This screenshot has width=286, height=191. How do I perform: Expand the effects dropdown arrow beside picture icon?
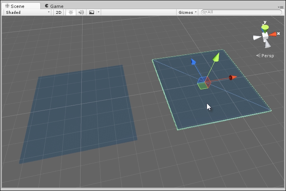(x=98, y=12)
